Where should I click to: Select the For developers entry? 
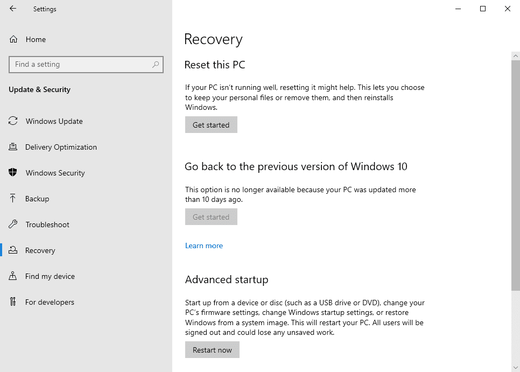tap(50, 303)
